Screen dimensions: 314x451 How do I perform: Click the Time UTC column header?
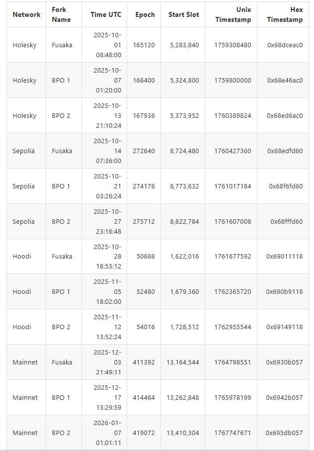pos(105,14)
